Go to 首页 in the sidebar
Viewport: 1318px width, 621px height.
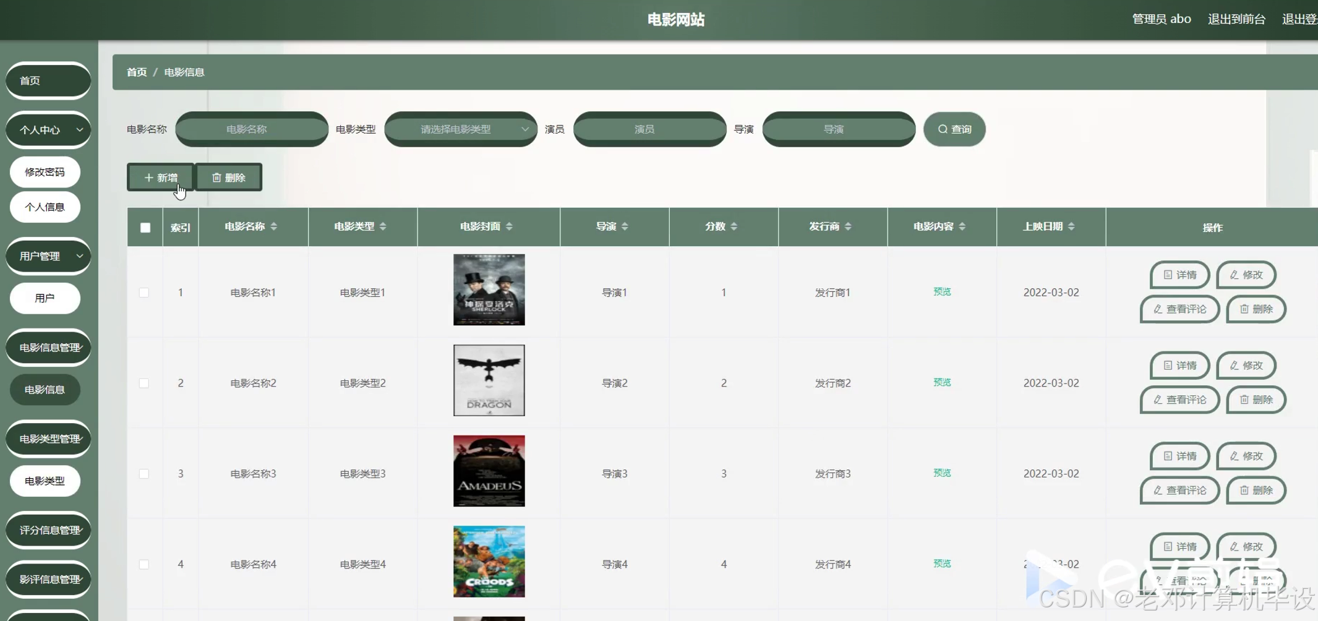[x=48, y=80]
